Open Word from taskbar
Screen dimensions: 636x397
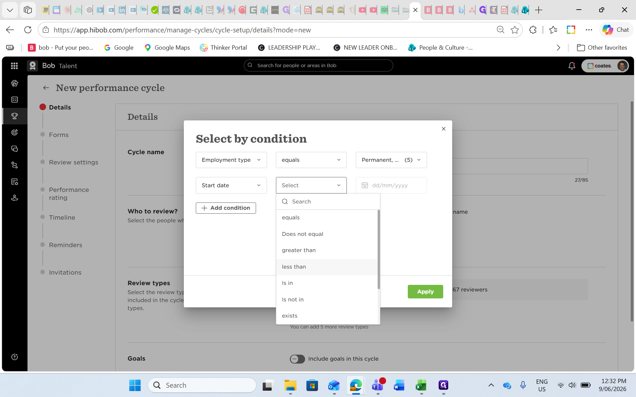(399, 385)
